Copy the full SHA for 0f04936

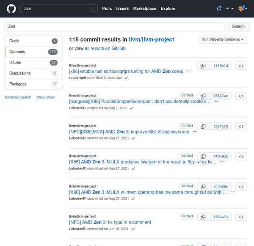coord(204,156)
